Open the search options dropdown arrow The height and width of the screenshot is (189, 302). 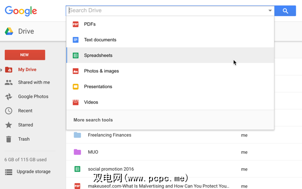pyautogui.click(x=270, y=10)
